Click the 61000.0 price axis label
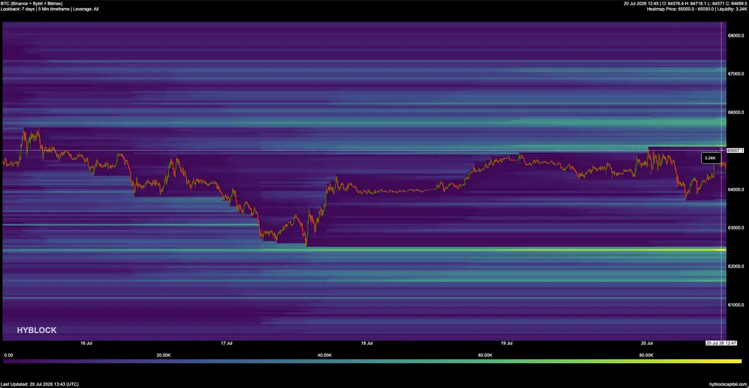 coord(737,304)
